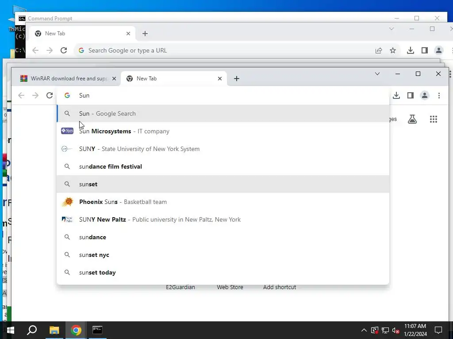The image size is (453, 339).
Task: Click Add shortcut
Action: coord(280,287)
